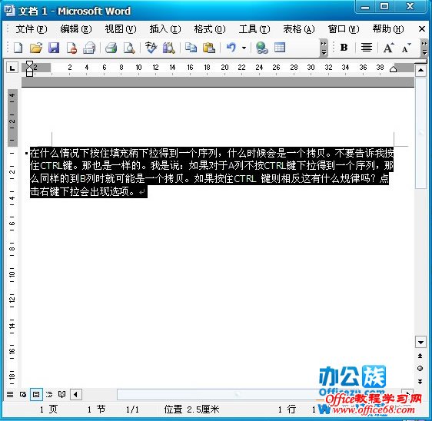Open the 工具(T) menu
Viewport: 432px width, 421px height.
coord(254,29)
